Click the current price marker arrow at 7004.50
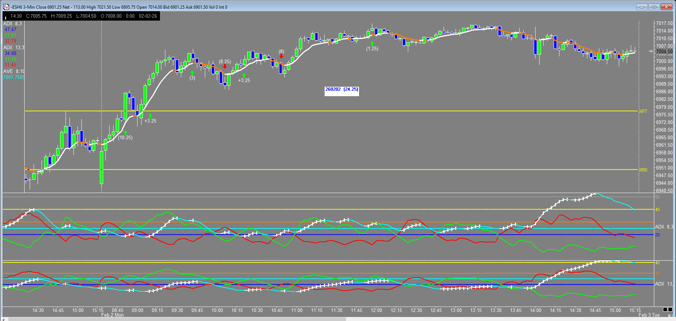 (x=651, y=51)
